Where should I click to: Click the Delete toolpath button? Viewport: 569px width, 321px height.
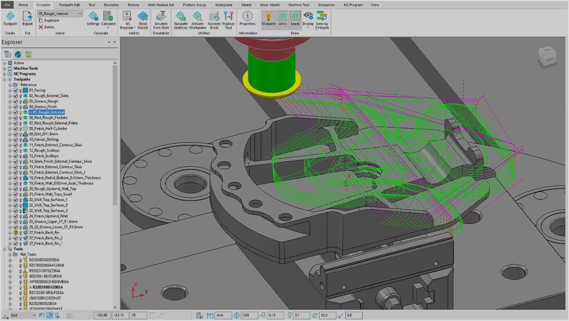(x=49, y=27)
